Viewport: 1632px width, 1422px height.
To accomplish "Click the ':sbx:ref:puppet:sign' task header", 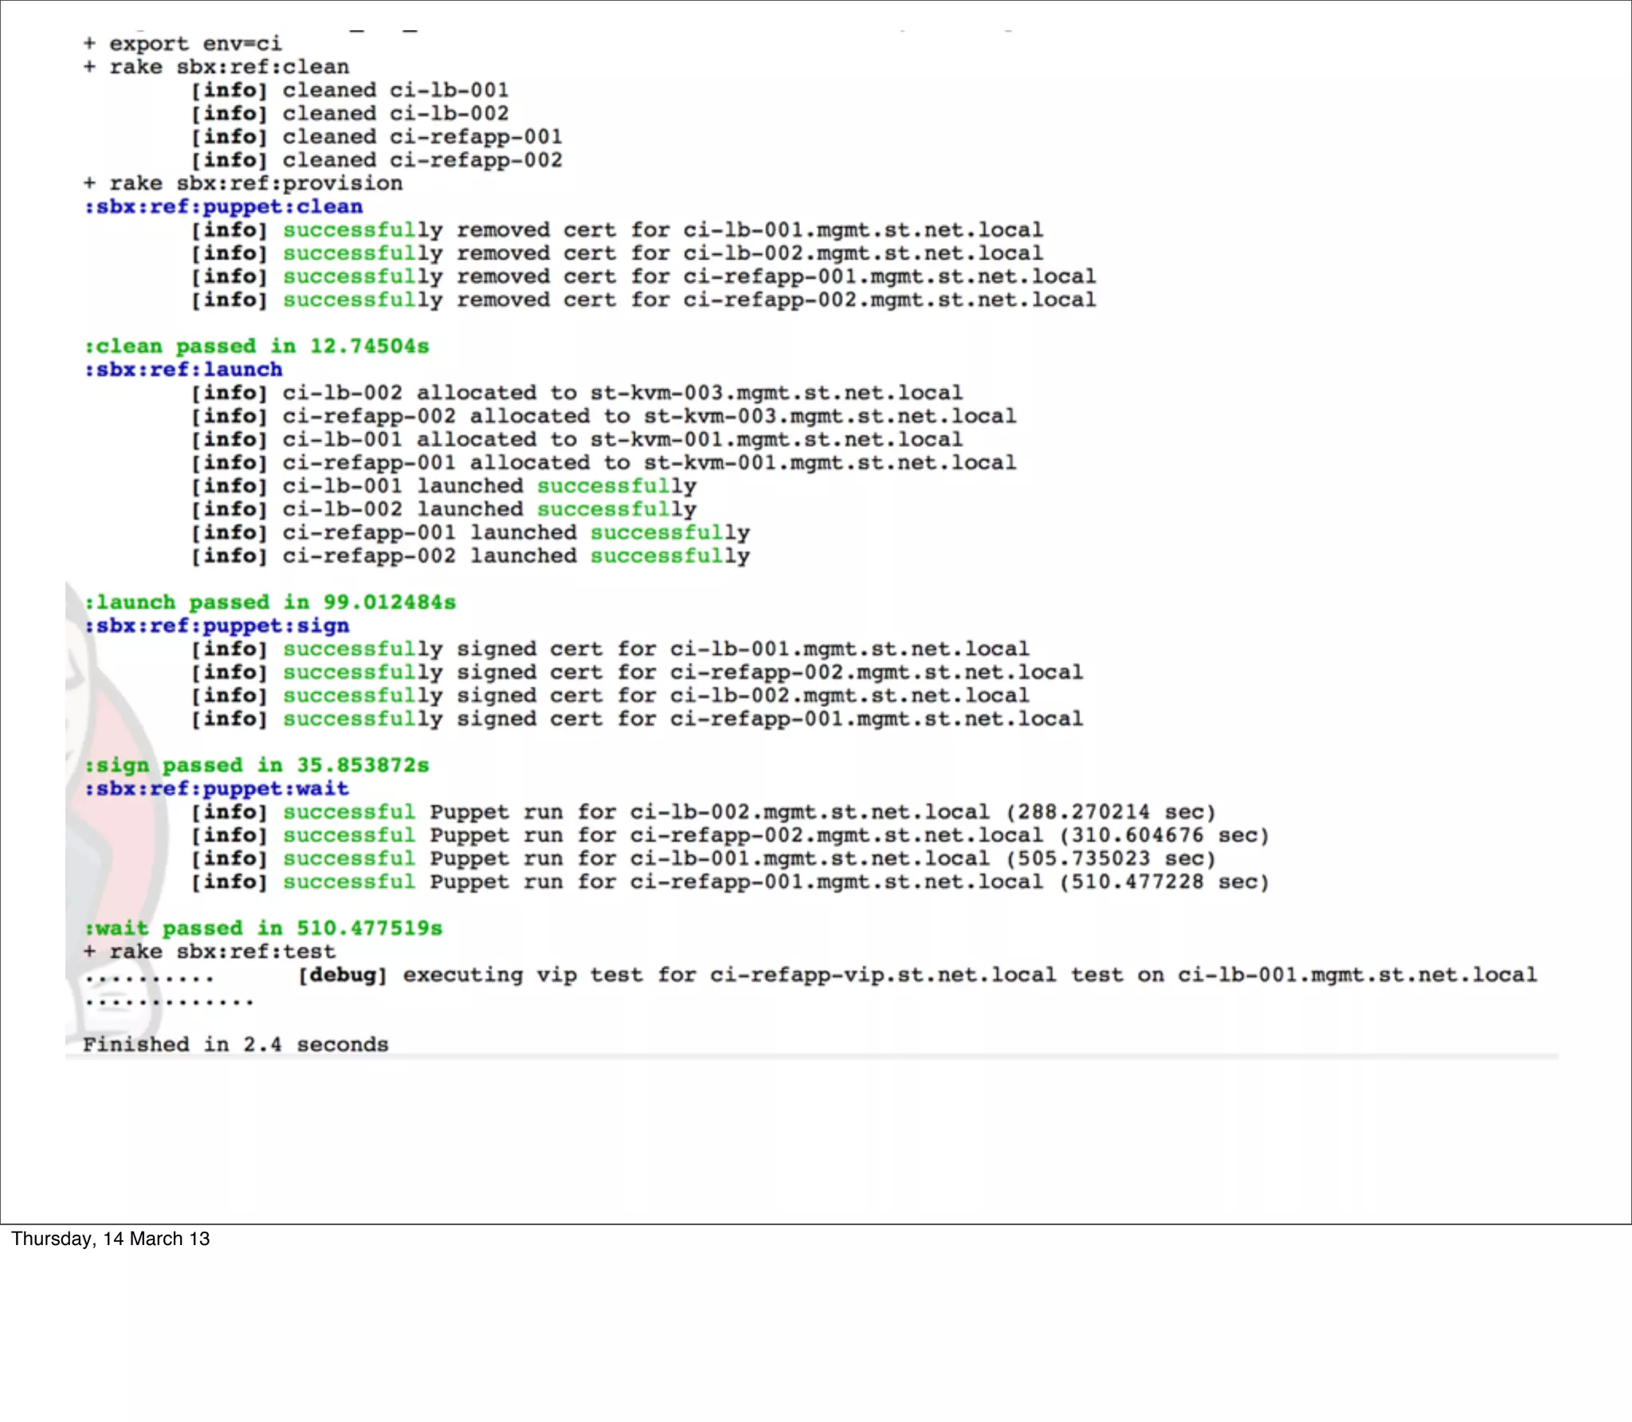I will (x=217, y=626).
